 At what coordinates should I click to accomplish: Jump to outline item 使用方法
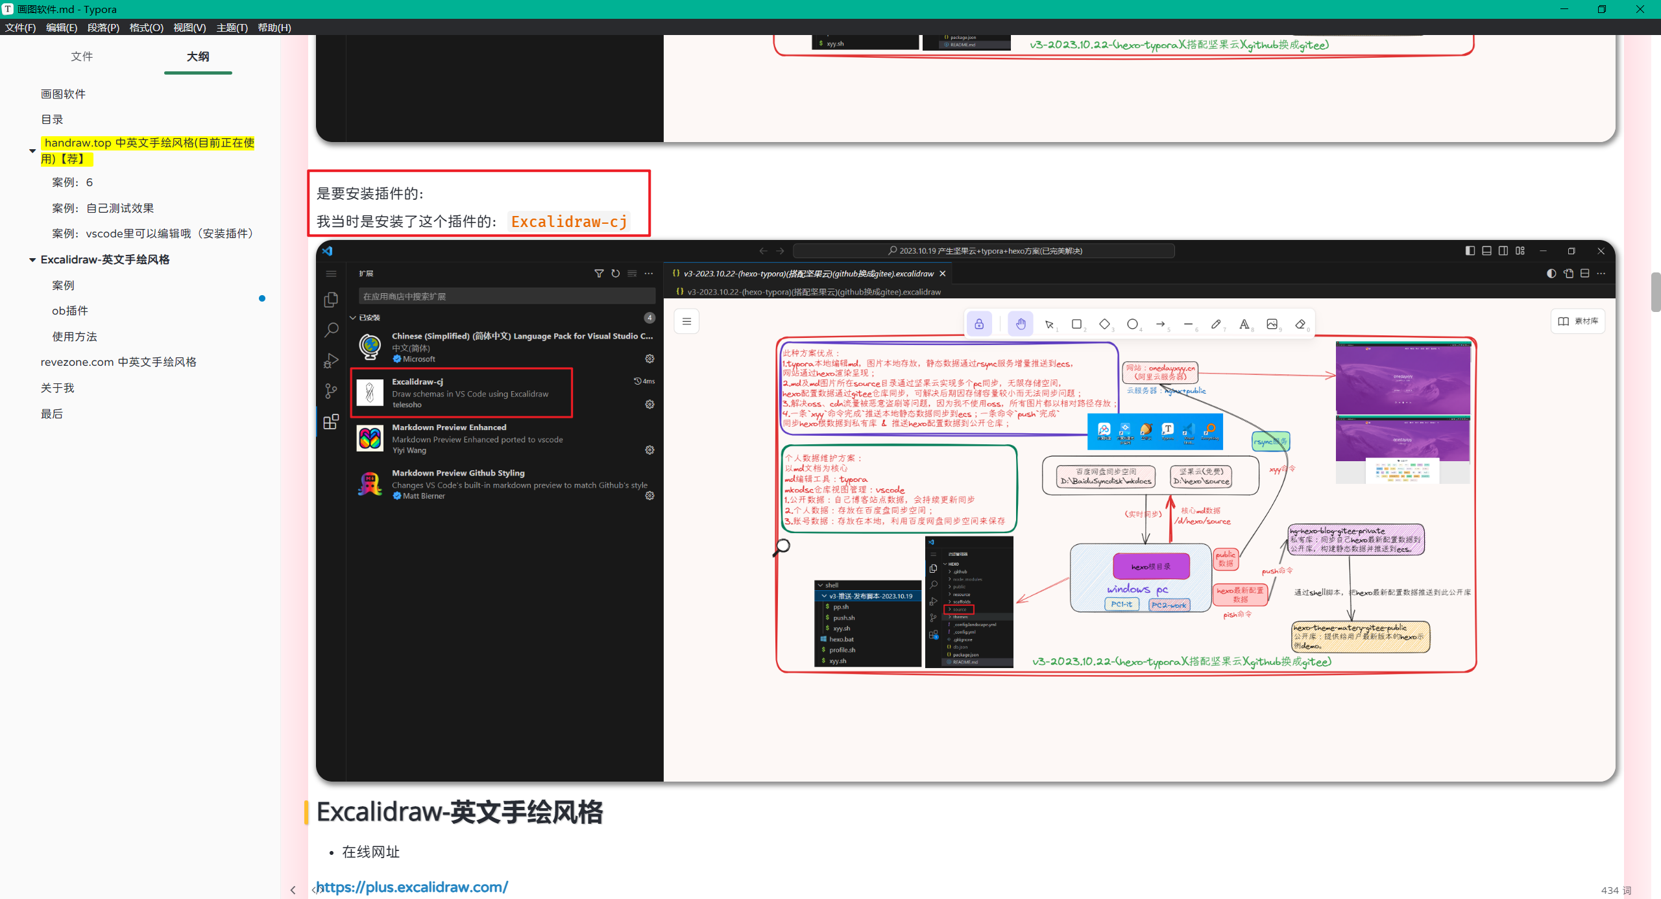[x=75, y=337]
